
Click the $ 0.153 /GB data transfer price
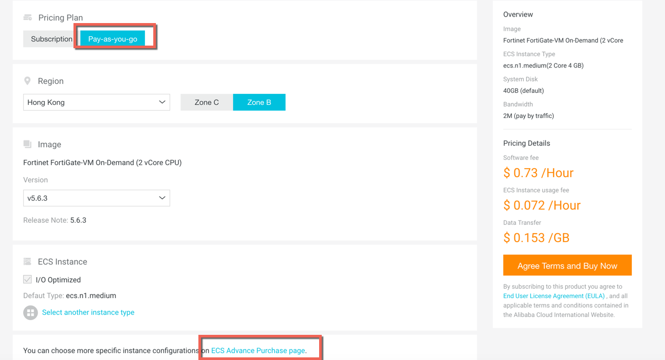pyautogui.click(x=536, y=238)
